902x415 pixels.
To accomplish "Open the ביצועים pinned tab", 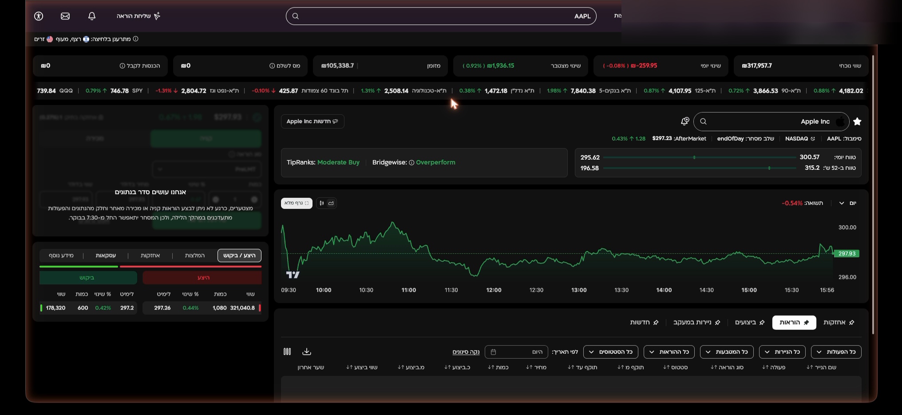I will pyautogui.click(x=750, y=322).
